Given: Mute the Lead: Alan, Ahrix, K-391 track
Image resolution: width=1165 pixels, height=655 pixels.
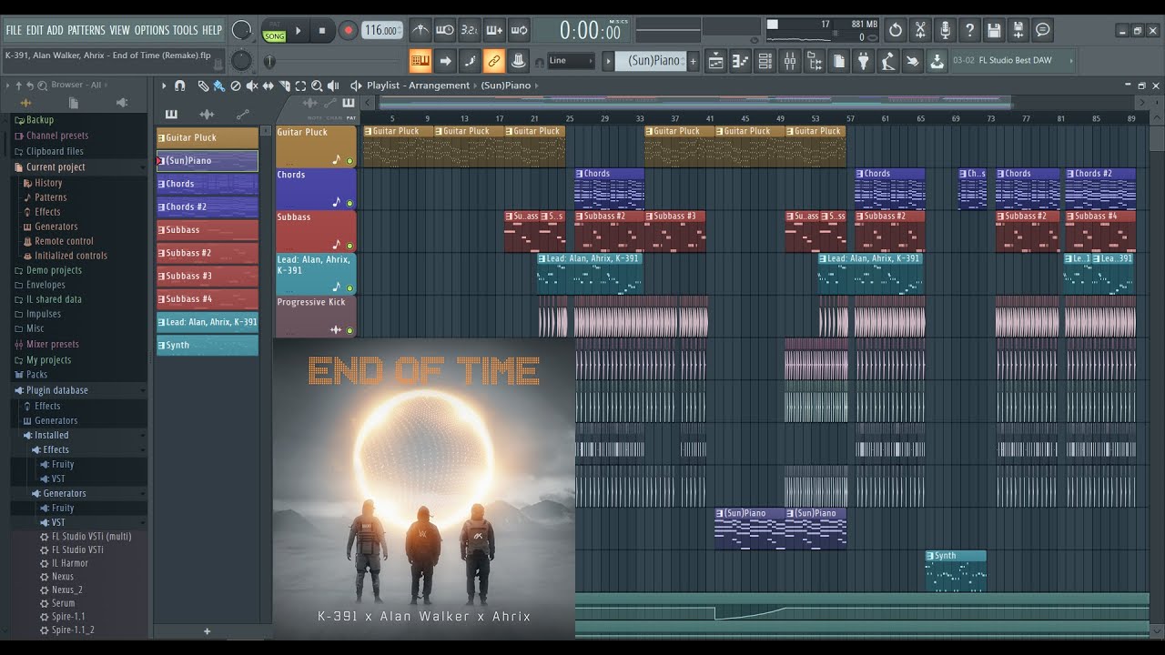Looking at the screenshot, I should click(349, 288).
